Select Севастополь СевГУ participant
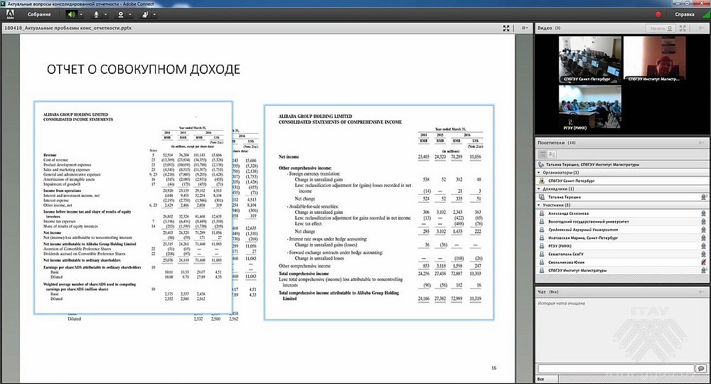The height and width of the screenshot is (384, 711). (622, 255)
